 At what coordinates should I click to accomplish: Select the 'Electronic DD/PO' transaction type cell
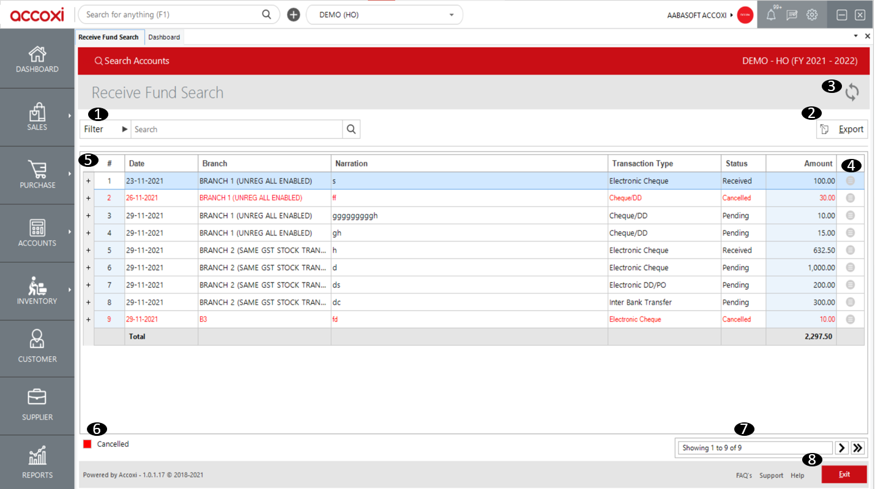click(665, 285)
